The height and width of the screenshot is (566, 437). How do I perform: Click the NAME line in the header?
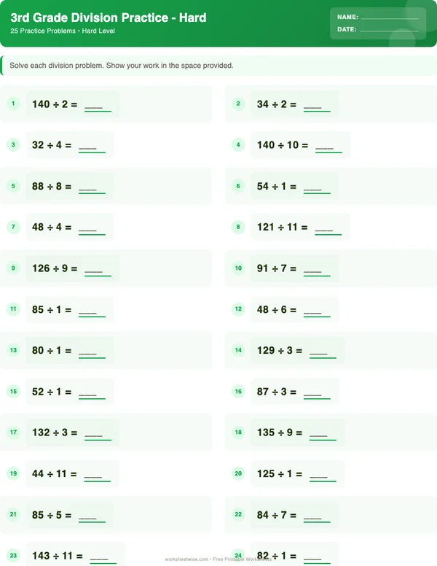(x=389, y=17)
